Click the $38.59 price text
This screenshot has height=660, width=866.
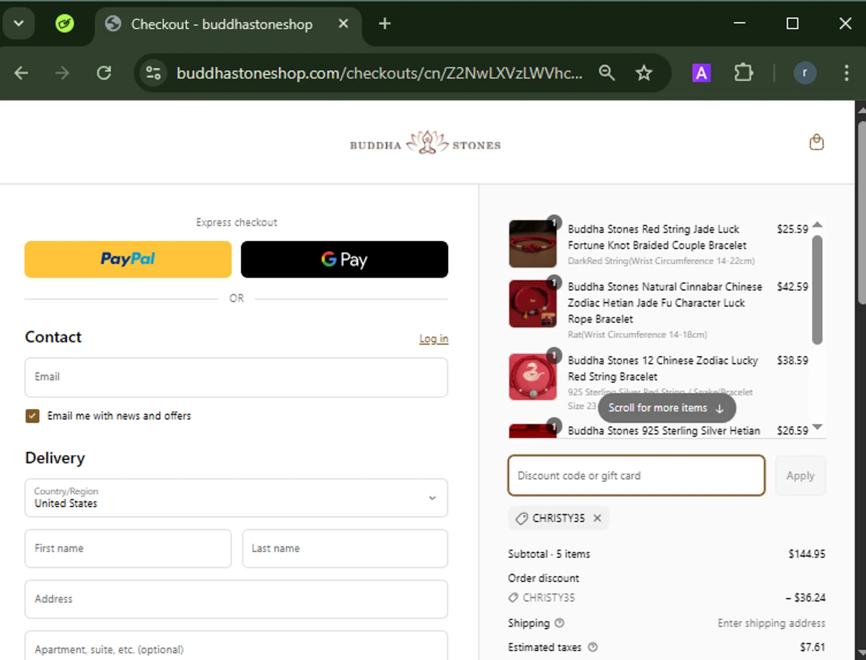792,360
